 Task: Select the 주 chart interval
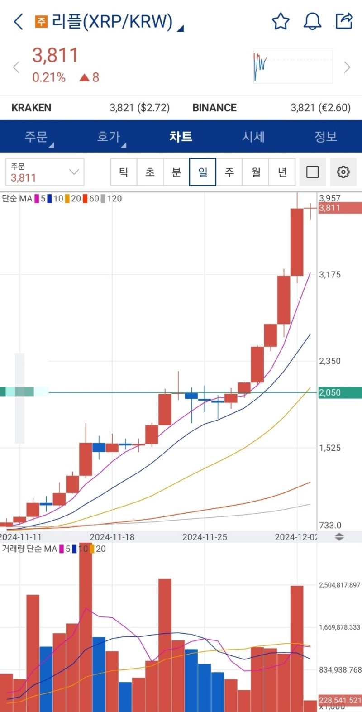pyautogui.click(x=229, y=172)
